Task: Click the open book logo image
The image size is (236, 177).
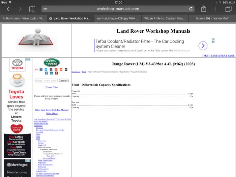Action: (x=36, y=39)
